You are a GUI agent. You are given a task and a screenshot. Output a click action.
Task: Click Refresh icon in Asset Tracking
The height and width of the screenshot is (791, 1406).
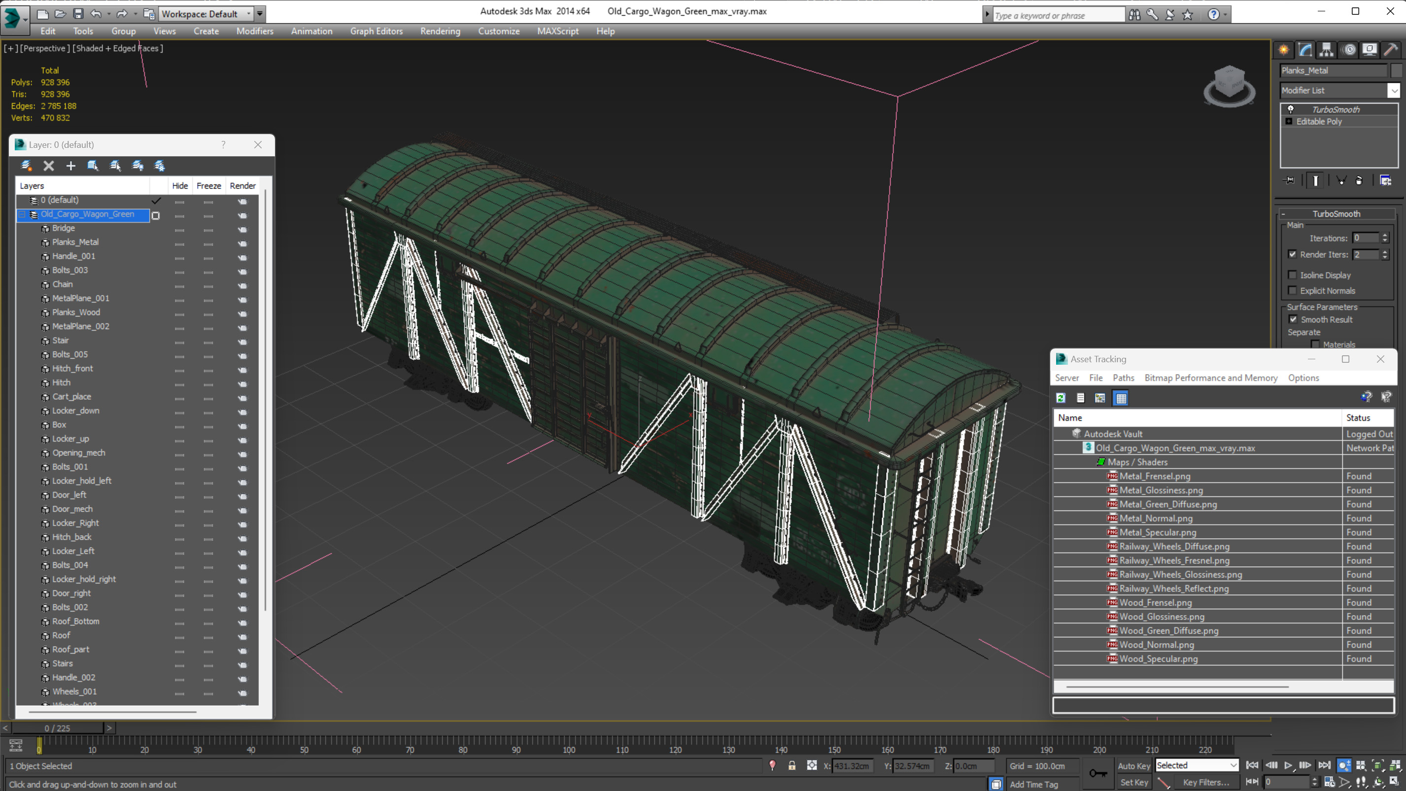point(1061,398)
